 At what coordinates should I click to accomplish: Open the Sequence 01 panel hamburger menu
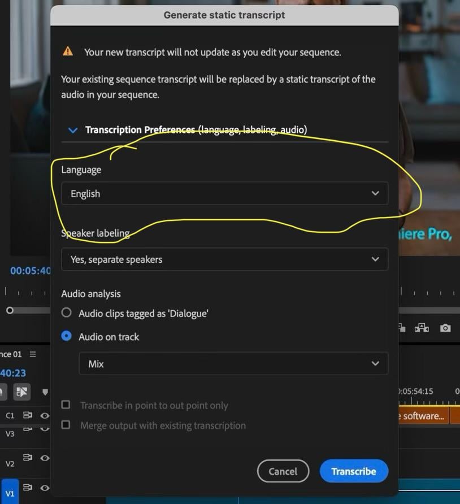pyautogui.click(x=33, y=354)
